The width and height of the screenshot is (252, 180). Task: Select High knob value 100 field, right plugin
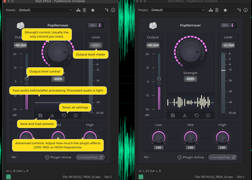[222, 148]
